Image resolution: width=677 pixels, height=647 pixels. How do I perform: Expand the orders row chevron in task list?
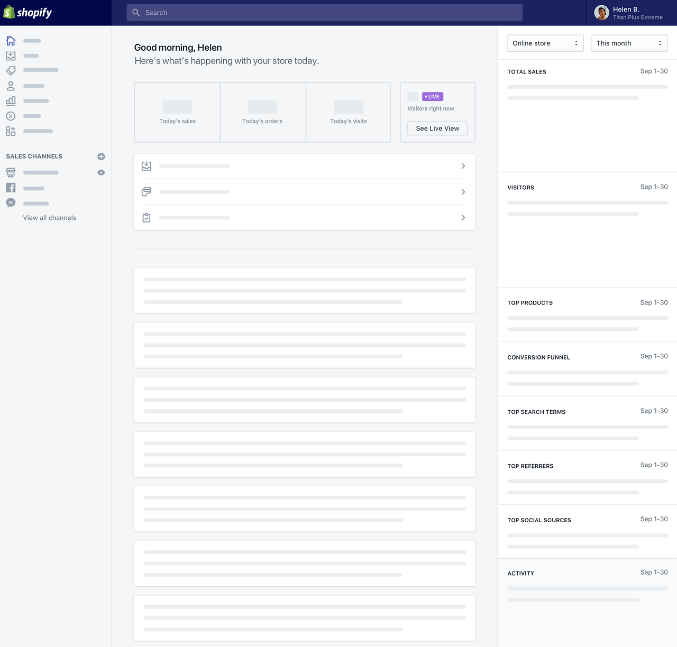tap(463, 166)
